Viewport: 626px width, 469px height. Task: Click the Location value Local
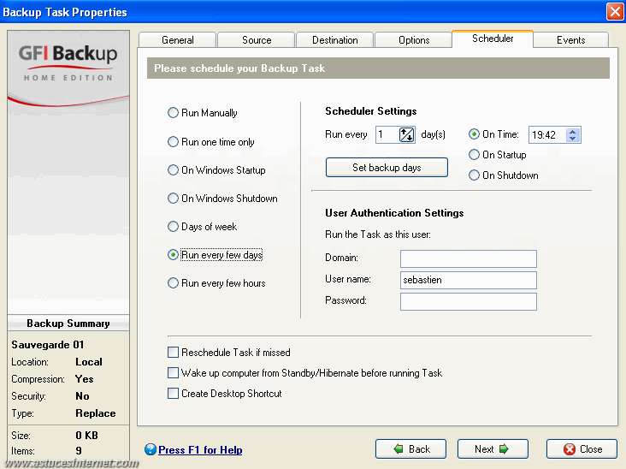pos(89,362)
